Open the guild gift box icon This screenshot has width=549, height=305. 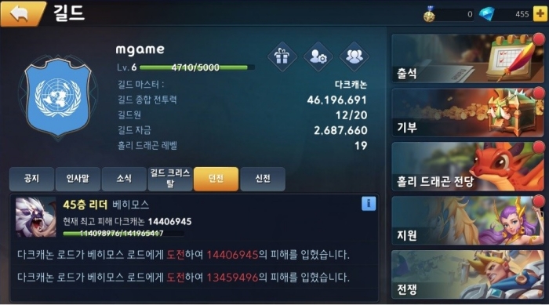click(x=282, y=56)
